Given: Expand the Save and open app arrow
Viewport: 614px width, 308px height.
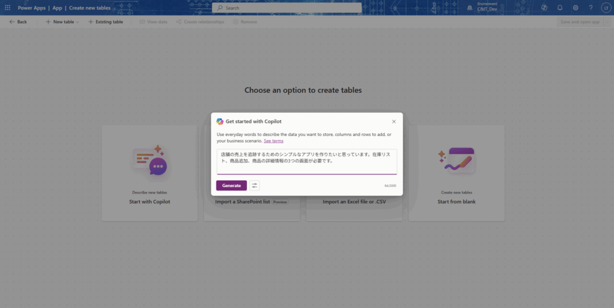Looking at the screenshot, I should pyautogui.click(x=607, y=22).
